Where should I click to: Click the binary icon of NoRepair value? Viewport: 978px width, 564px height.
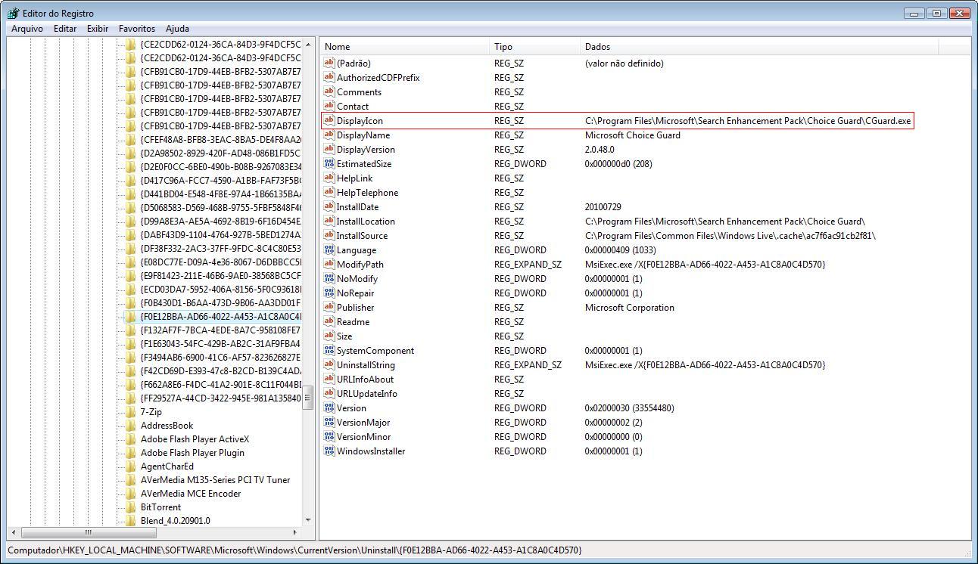329,293
